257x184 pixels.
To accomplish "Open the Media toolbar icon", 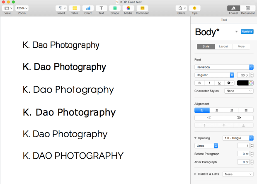I will (128, 8).
